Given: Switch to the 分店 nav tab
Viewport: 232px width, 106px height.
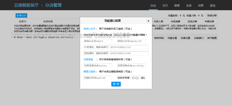Looking at the screenshot, I should coord(153,6).
